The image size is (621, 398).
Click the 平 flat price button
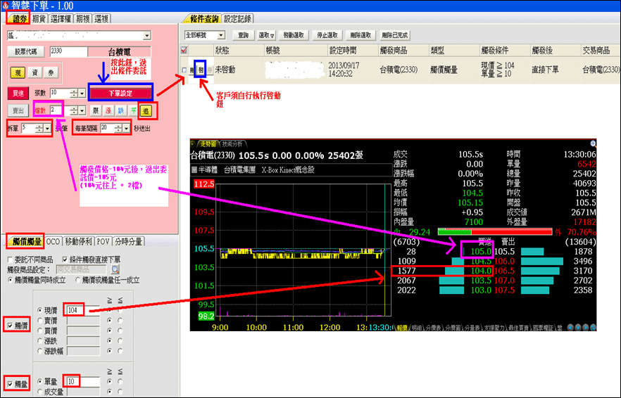click(x=134, y=111)
